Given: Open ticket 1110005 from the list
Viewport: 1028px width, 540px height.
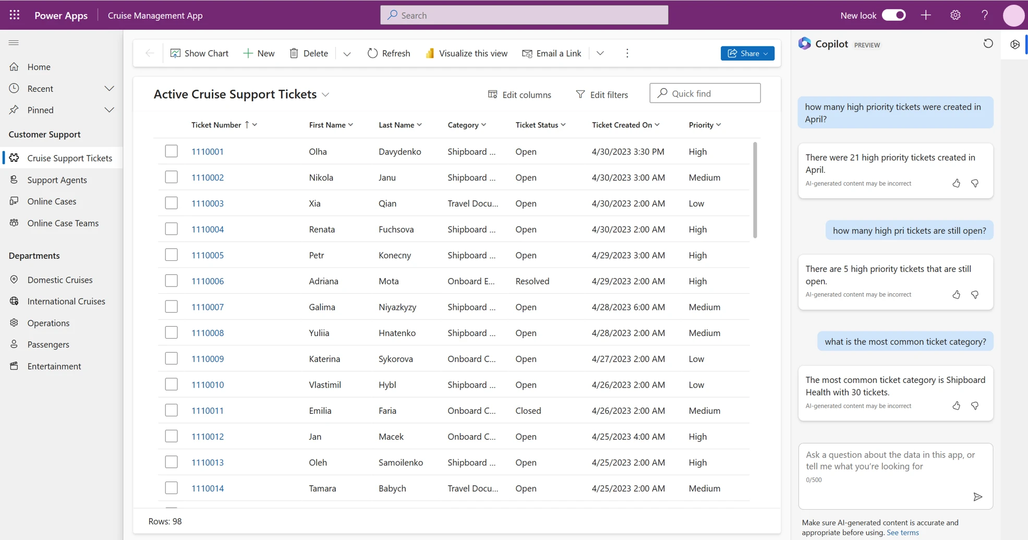Looking at the screenshot, I should tap(208, 255).
